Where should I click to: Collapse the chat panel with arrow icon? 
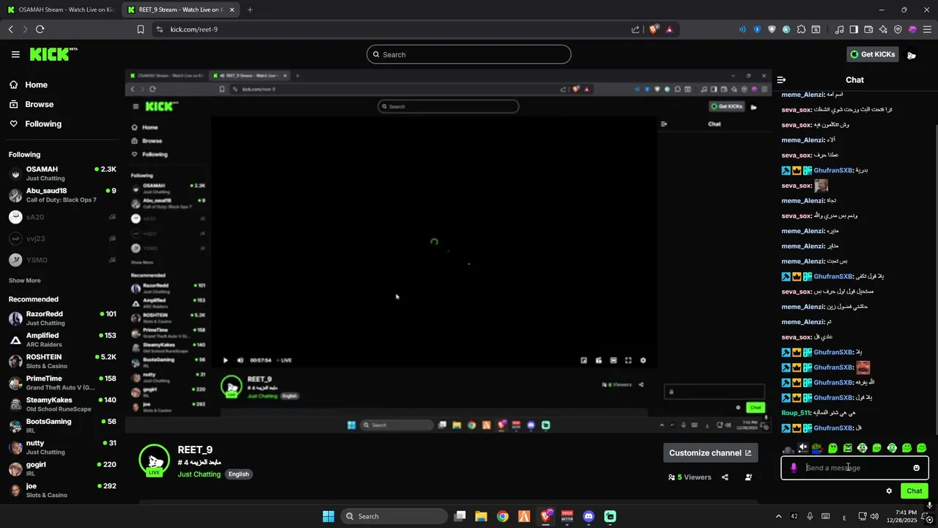click(781, 80)
